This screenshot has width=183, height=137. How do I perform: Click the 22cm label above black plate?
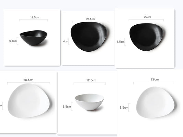(x=147, y=17)
